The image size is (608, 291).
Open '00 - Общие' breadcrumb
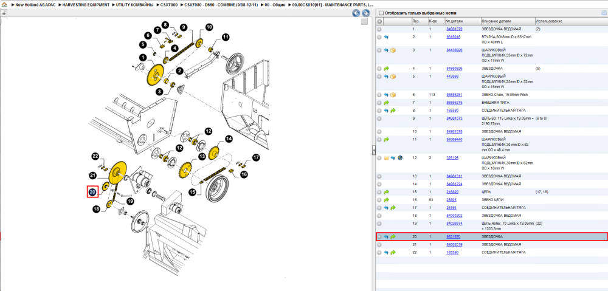click(x=275, y=5)
